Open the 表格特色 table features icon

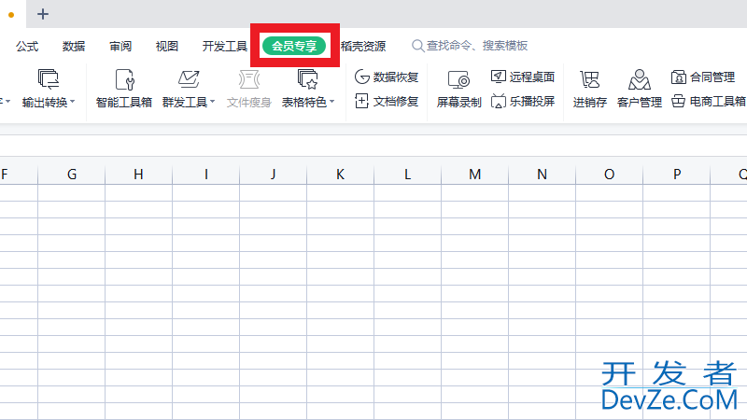point(307,79)
